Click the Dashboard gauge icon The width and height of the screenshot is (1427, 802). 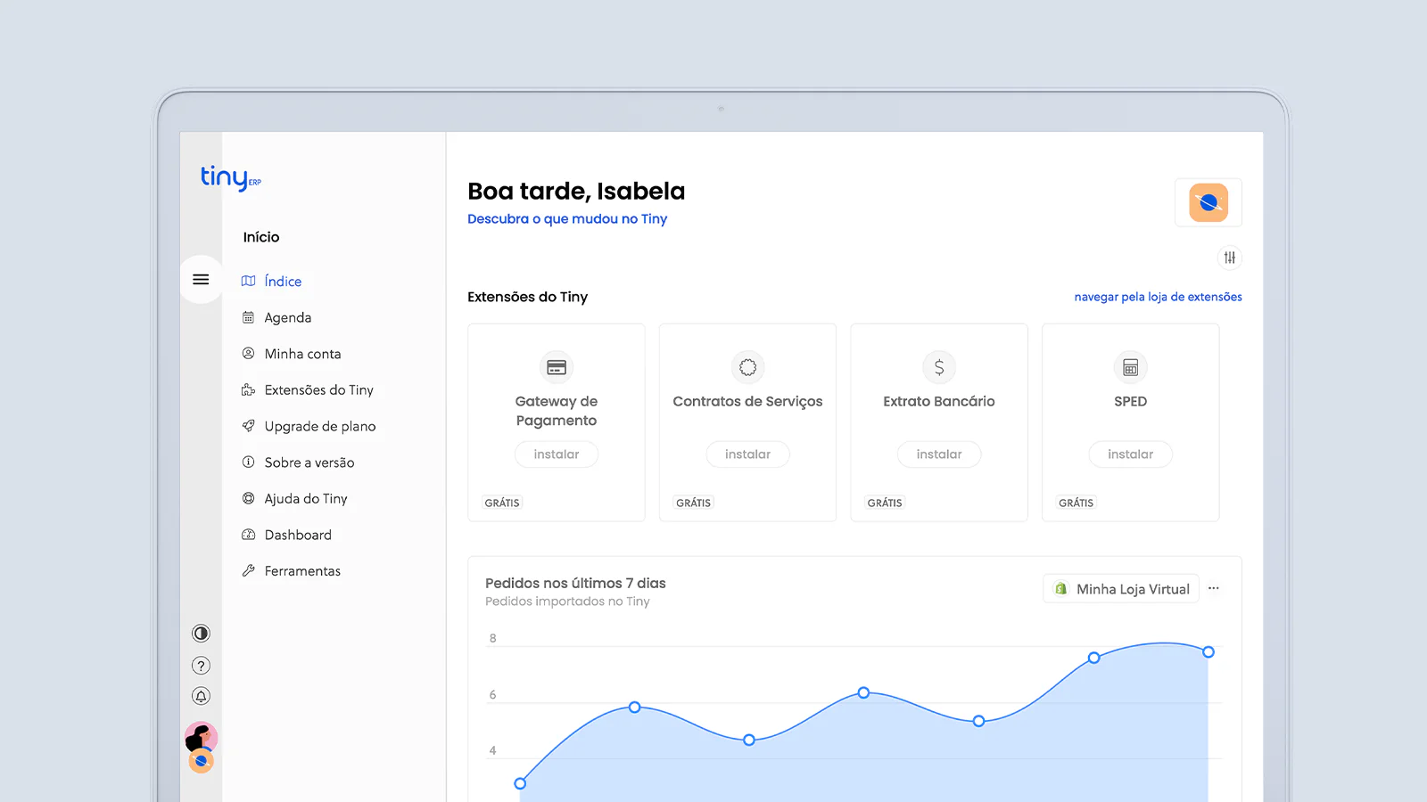point(248,535)
